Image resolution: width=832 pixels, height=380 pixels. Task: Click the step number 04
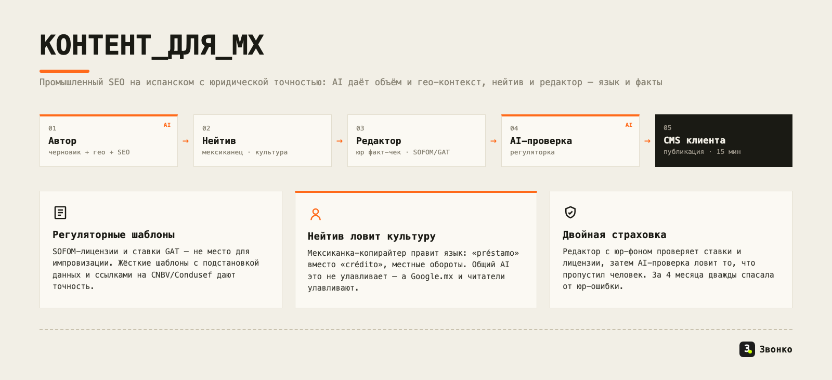tap(514, 128)
